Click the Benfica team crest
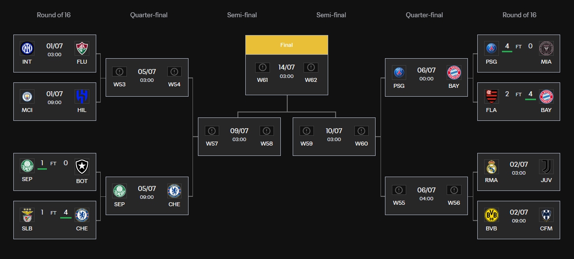Image resolution: width=574 pixels, height=259 pixels. [x=27, y=215]
